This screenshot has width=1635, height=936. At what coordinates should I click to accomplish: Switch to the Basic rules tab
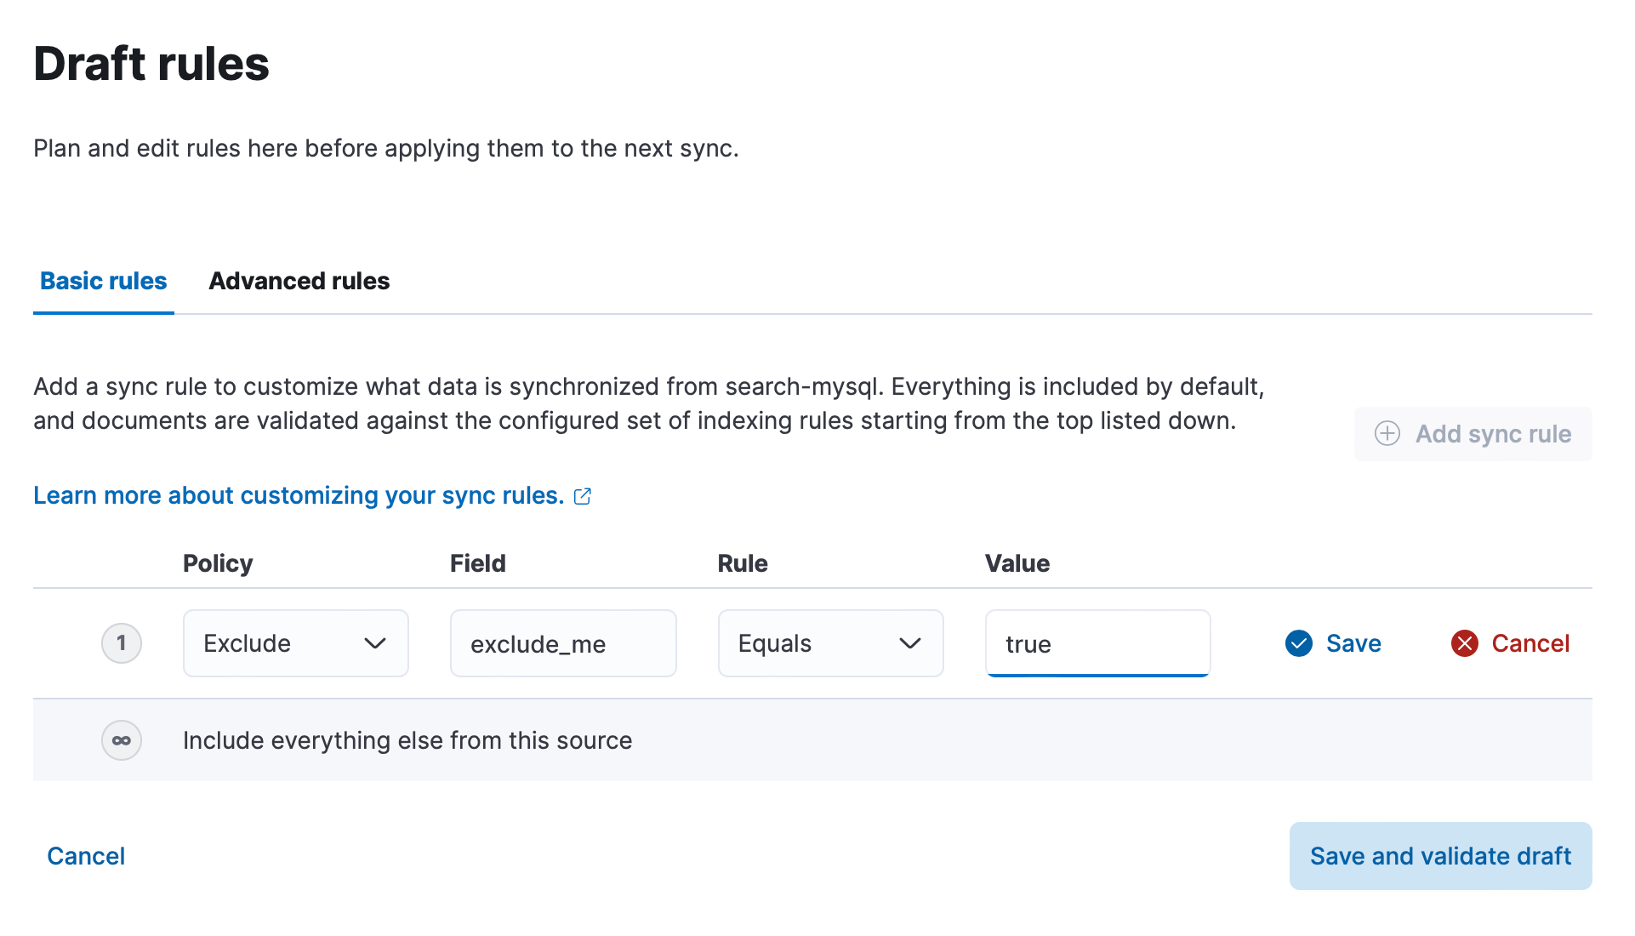[x=103, y=281]
